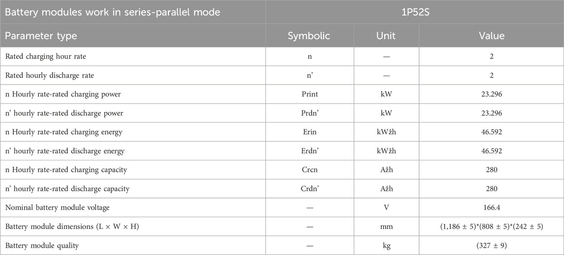Select the Print symbol cell
Viewport: 564px width, 255px height.
tap(309, 94)
